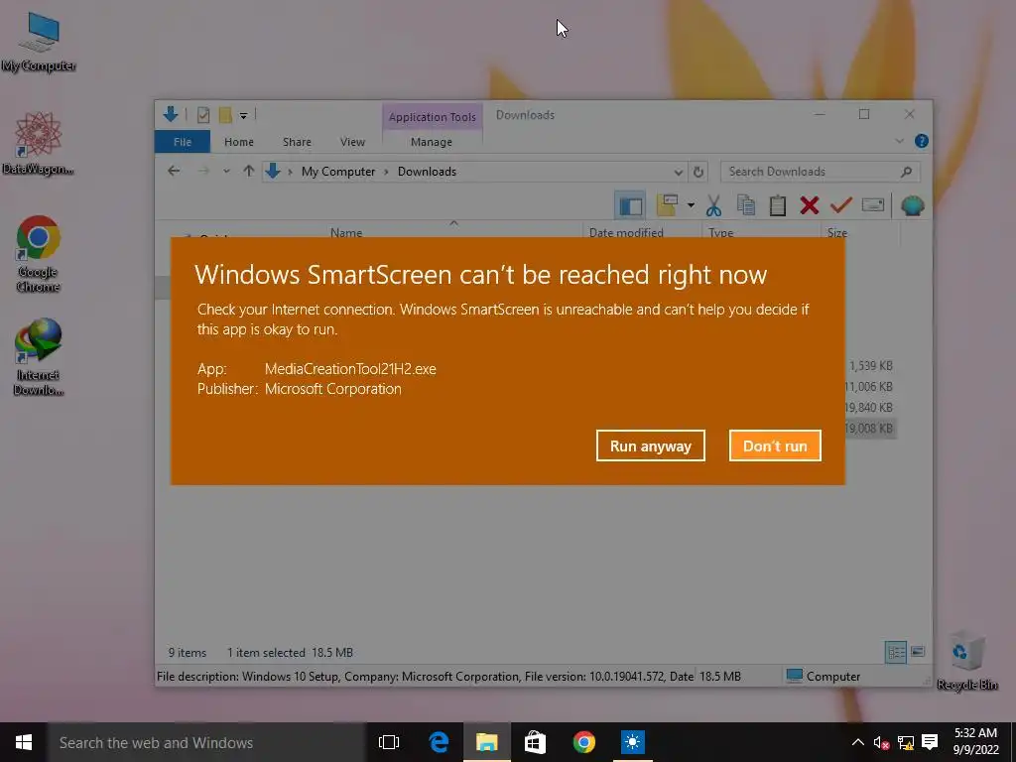This screenshot has width=1016, height=762.
Task: Open the Recycle Bin
Action: (966, 661)
